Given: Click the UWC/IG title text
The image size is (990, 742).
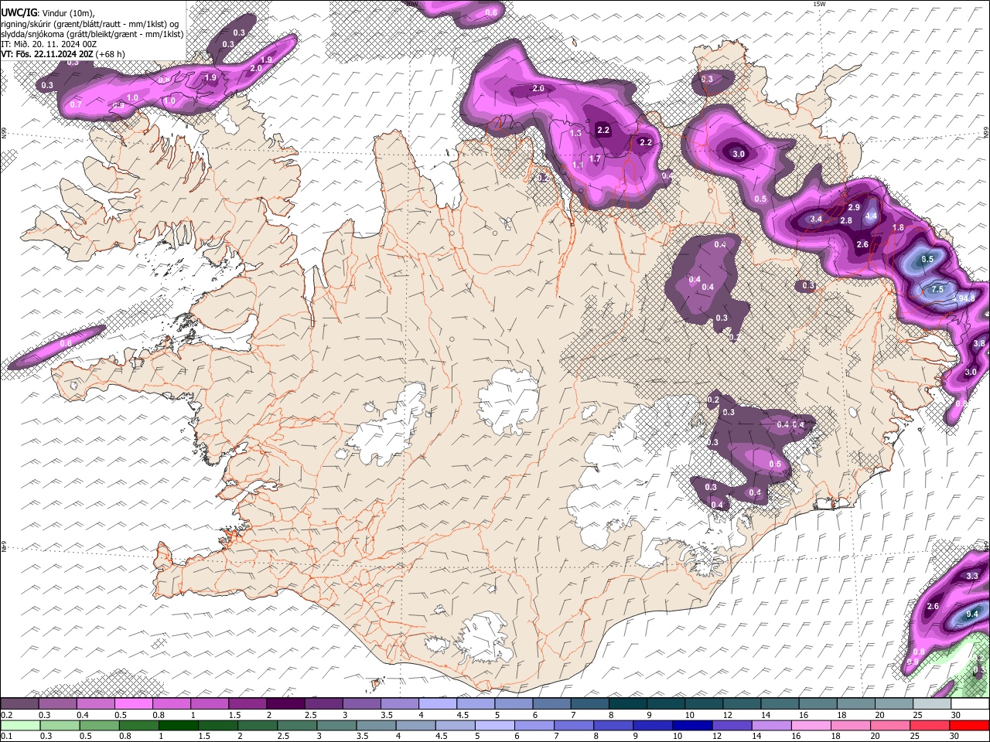Looking at the screenshot, I should 18,12.
